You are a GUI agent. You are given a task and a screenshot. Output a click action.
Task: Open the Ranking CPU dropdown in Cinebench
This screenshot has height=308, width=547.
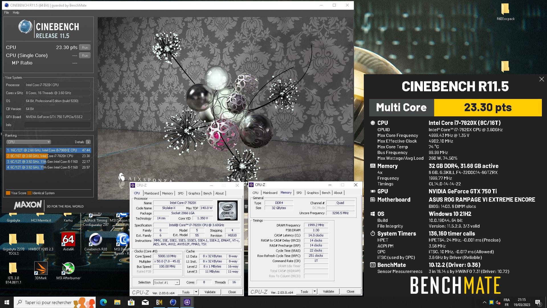[x=28, y=142]
